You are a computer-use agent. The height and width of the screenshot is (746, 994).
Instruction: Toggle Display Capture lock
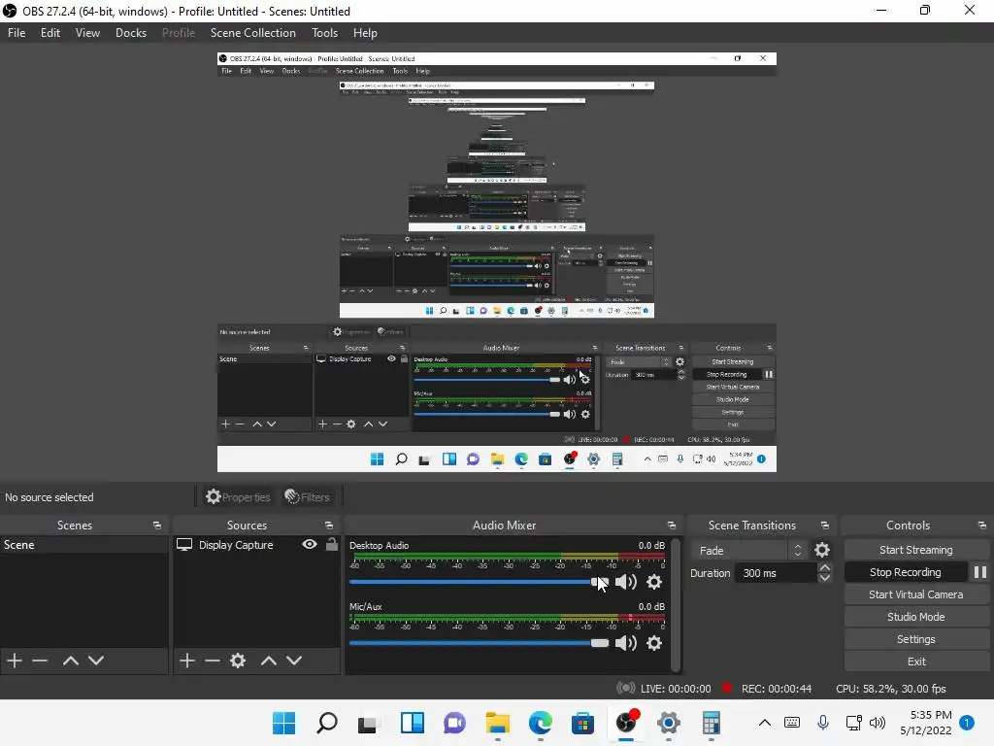click(332, 544)
